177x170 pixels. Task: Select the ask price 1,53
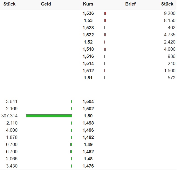pyautogui.click(x=88, y=20)
